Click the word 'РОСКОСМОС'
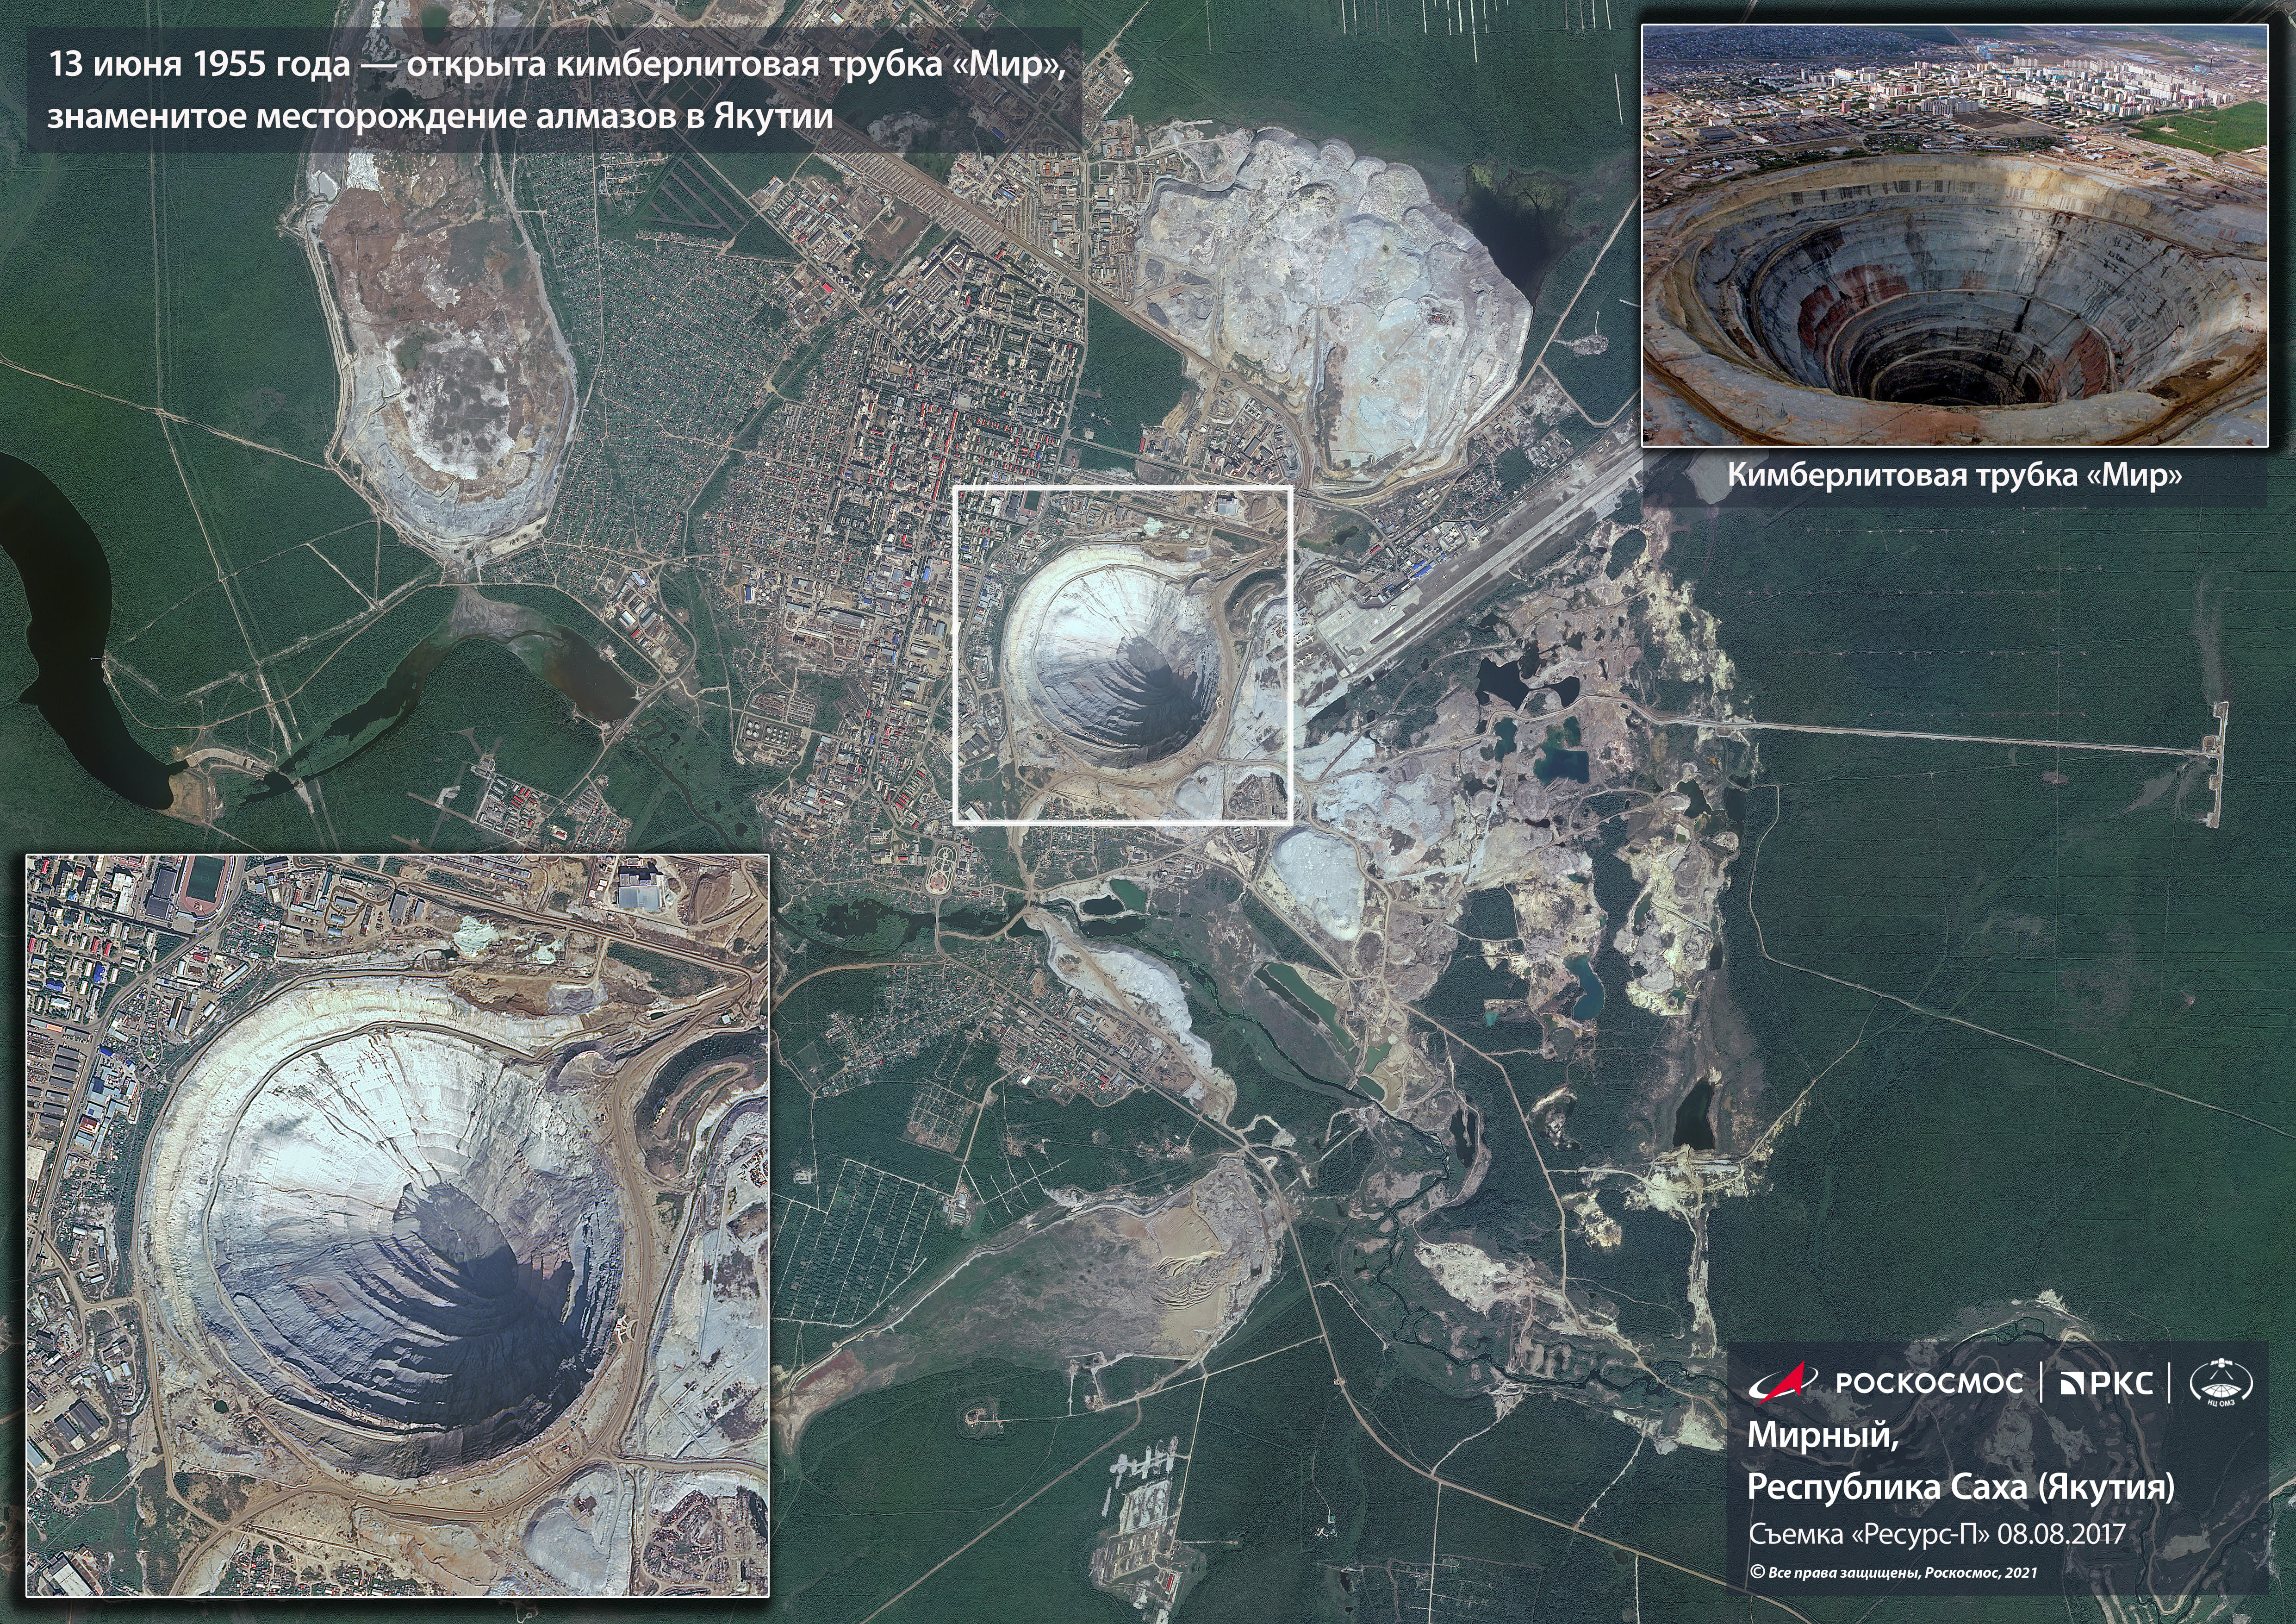The image size is (2296, 1624). tap(1929, 1383)
